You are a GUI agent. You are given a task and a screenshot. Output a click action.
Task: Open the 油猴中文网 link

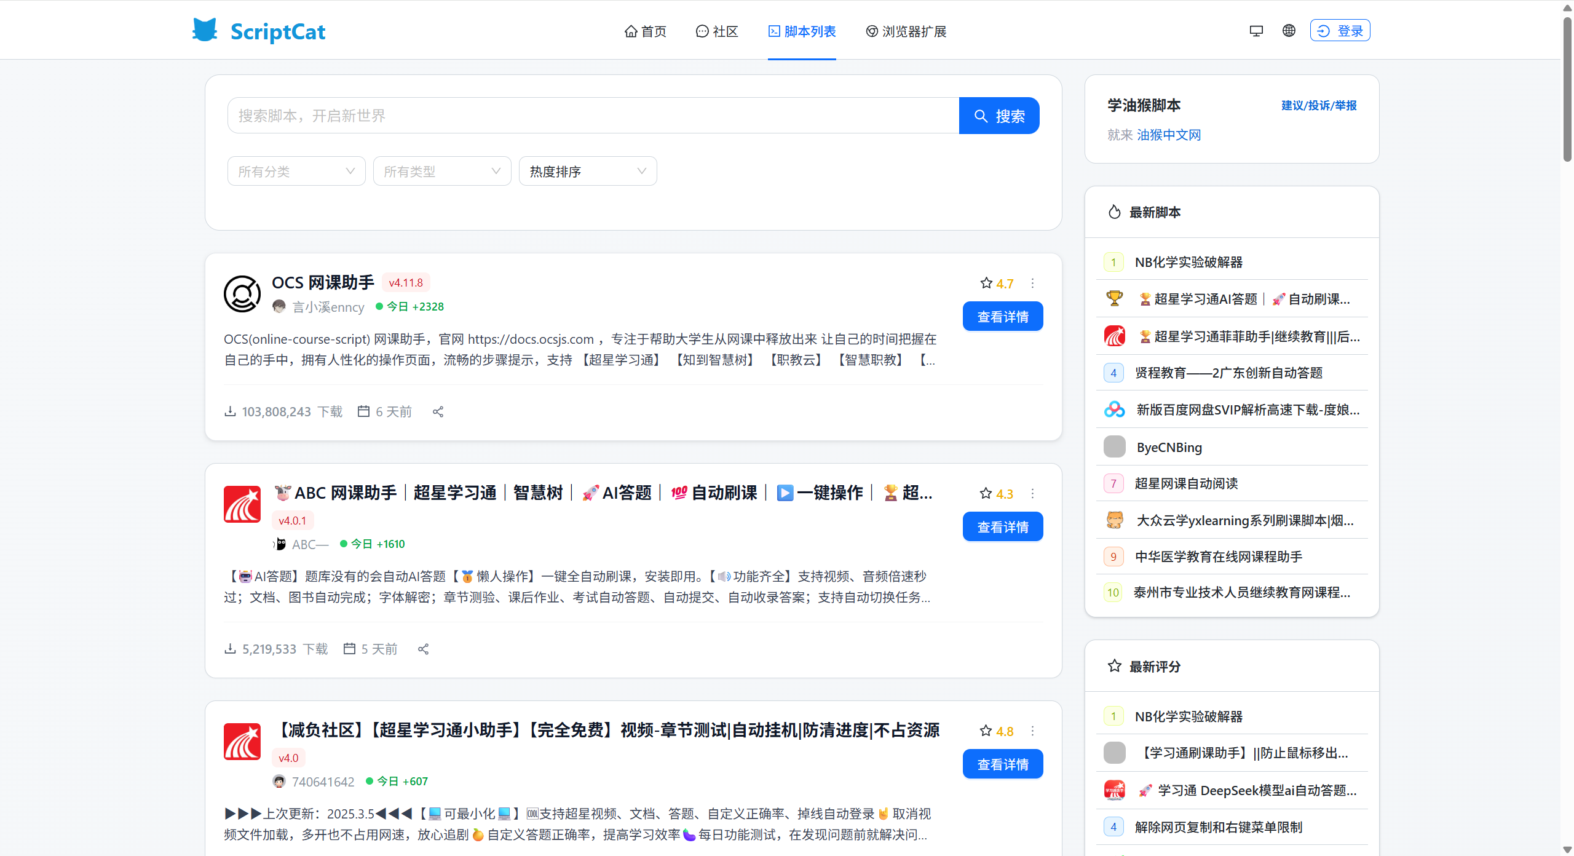[1169, 135]
